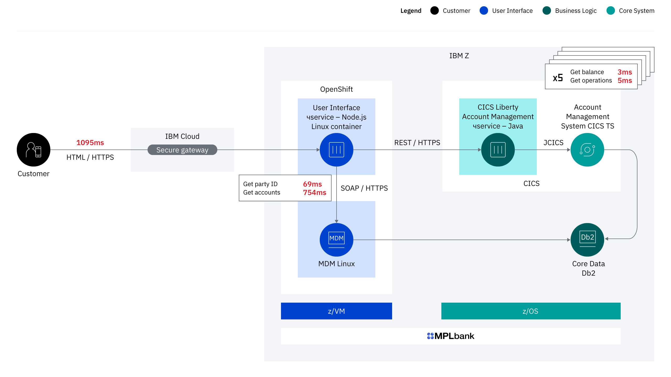The width and height of the screenshot is (671, 377).
Task: Click the blue z/VM bar
Action: pos(336,311)
